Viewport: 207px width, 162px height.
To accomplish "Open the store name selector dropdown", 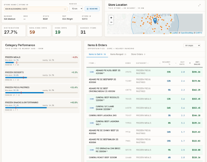I will point(36,9).
